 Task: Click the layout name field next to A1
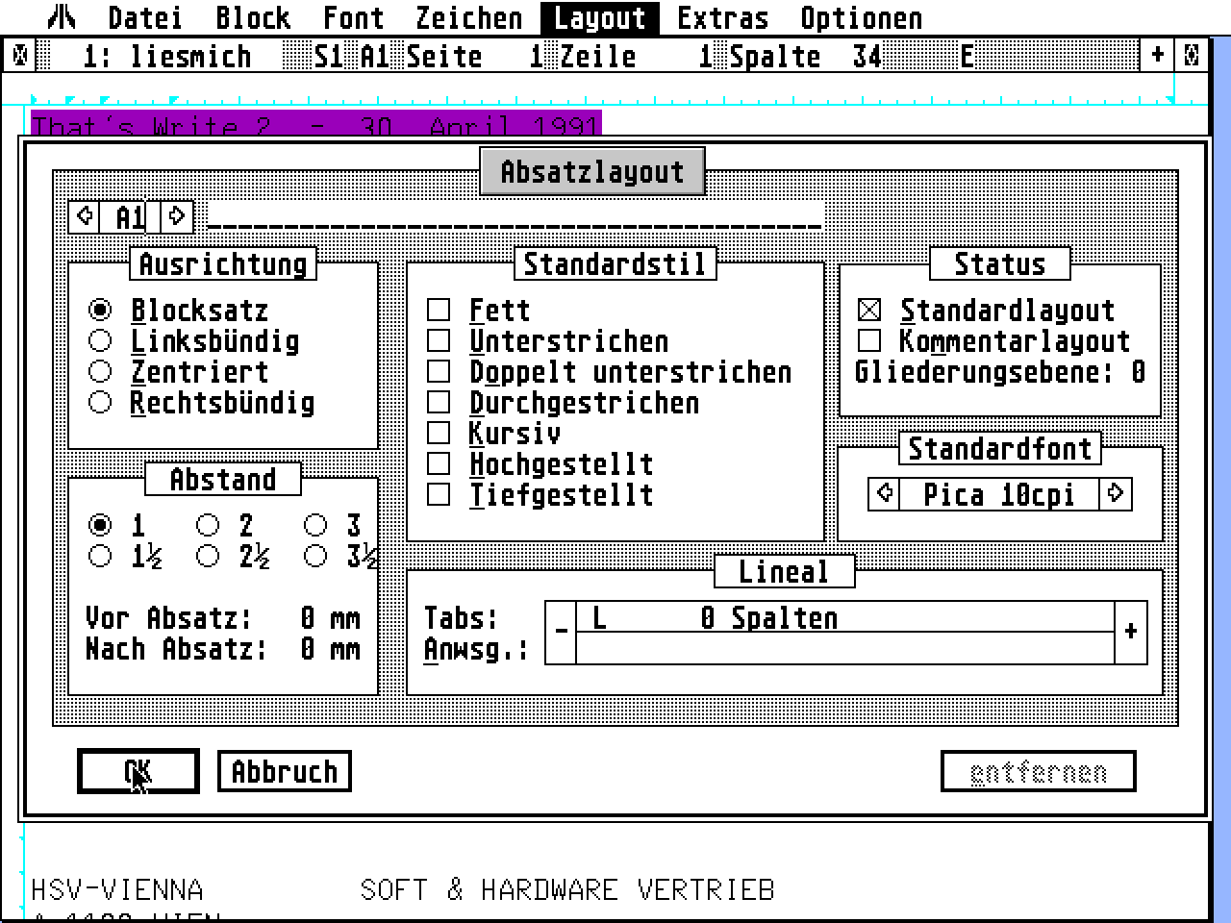[515, 217]
